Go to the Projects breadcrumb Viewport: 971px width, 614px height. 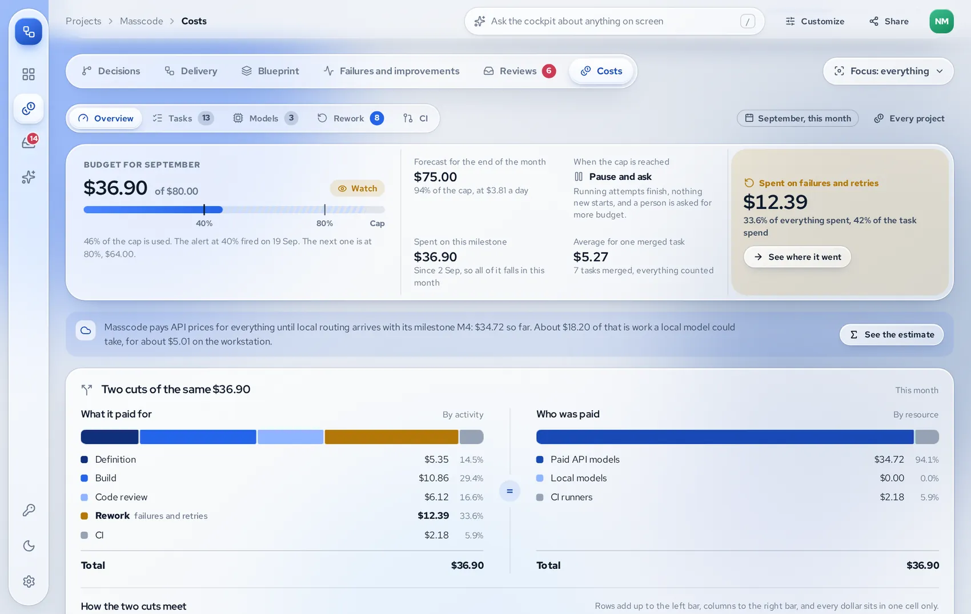(x=83, y=21)
